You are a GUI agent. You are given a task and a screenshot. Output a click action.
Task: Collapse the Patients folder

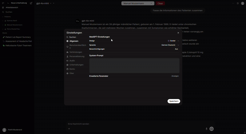click(x=6, y=17)
